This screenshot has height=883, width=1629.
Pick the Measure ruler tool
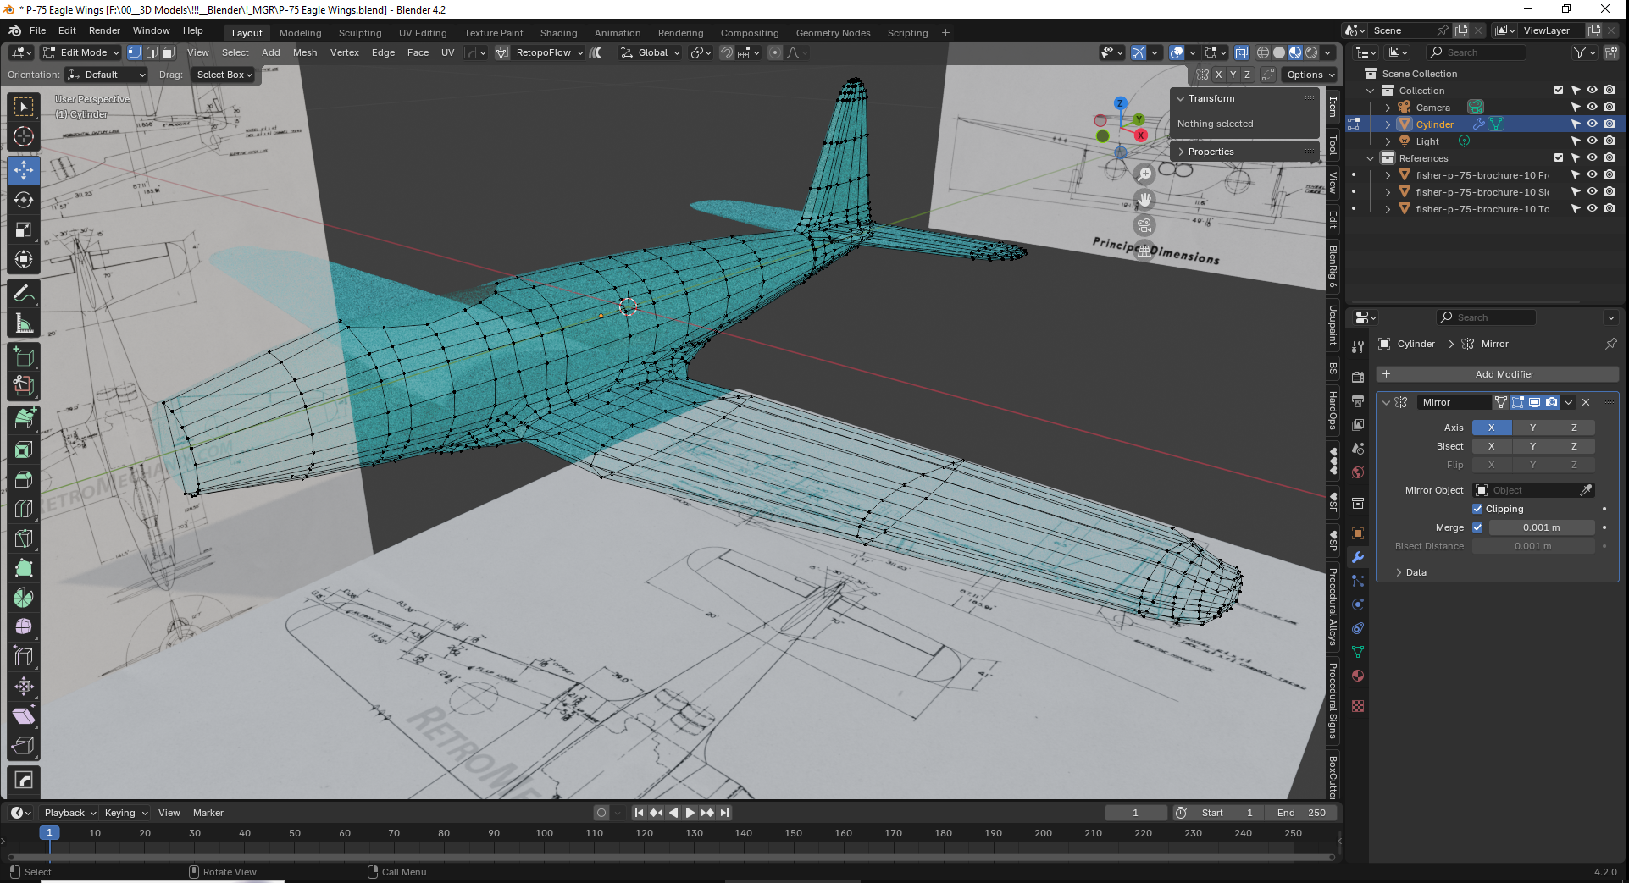pos(24,323)
